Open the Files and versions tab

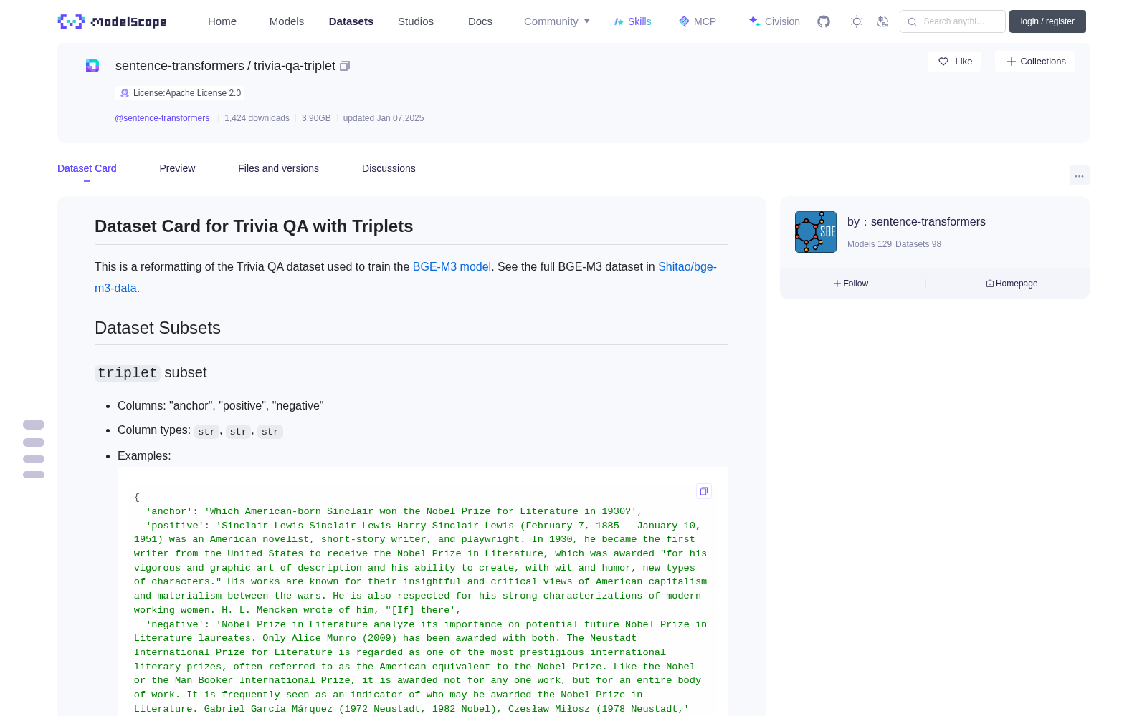pyautogui.click(x=278, y=168)
